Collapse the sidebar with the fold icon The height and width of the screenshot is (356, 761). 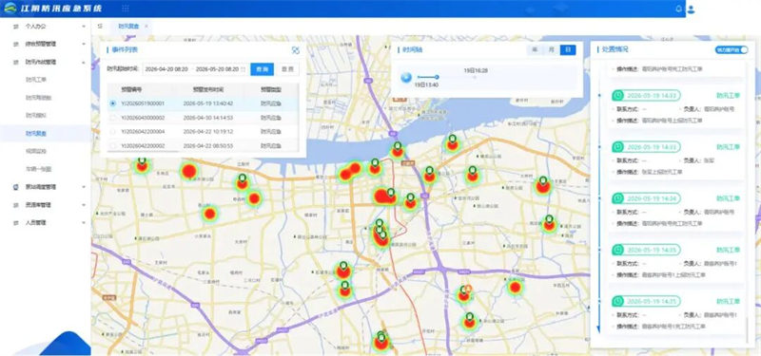[x=100, y=27]
